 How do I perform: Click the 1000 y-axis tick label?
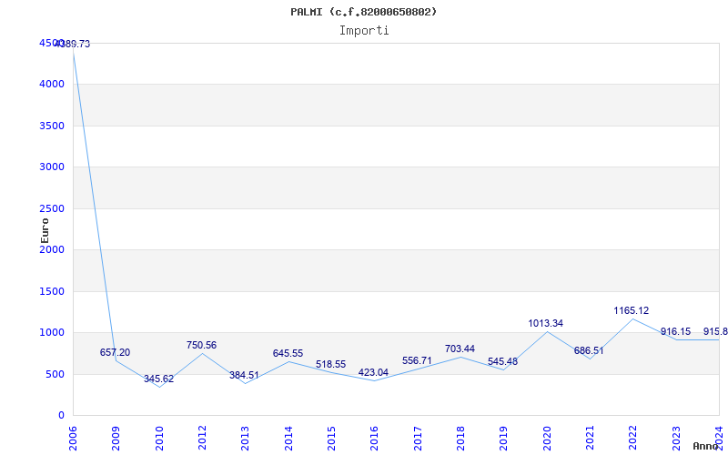click(52, 333)
